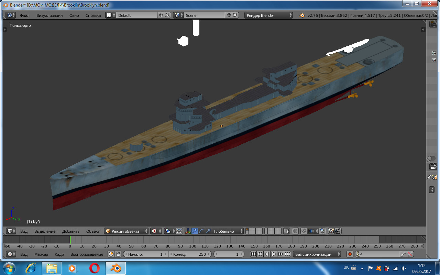Click the OpenGL render animation clapper icon
The image size is (440, 275).
[x=338, y=231]
